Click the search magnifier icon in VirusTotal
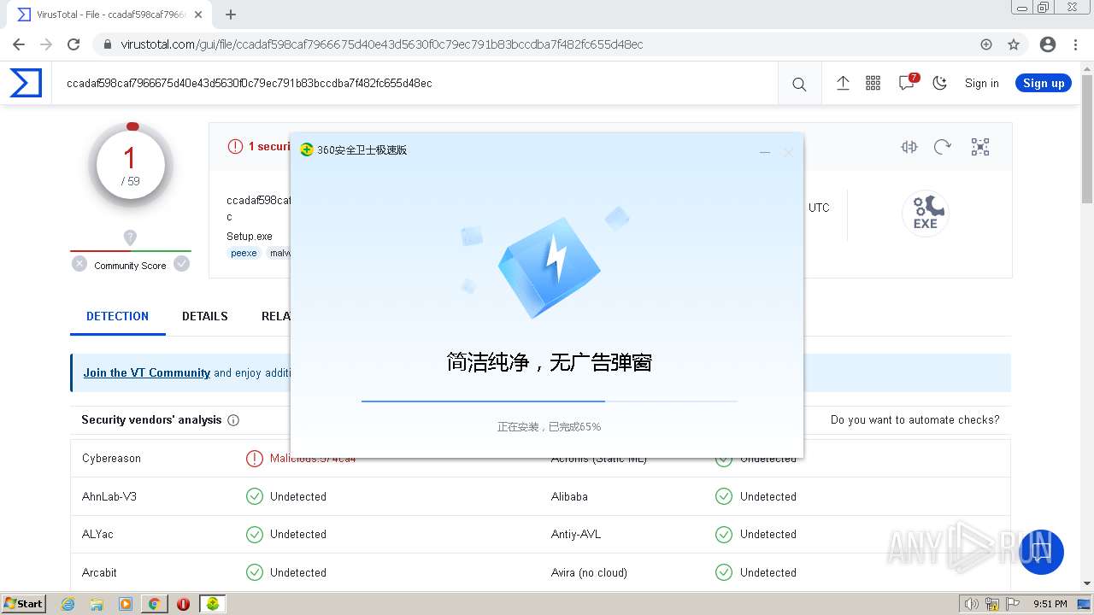Image resolution: width=1094 pixels, height=615 pixels. (799, 84)
